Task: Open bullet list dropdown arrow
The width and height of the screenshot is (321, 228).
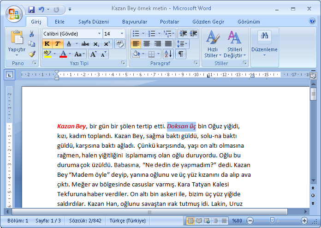Action: [x=143, y=33]
